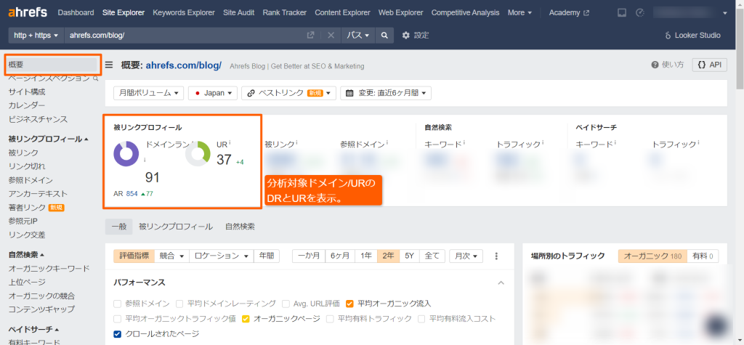Switch to the 一般 tab
The height and width of the screenshot is (345, 744).
[119, 227]
